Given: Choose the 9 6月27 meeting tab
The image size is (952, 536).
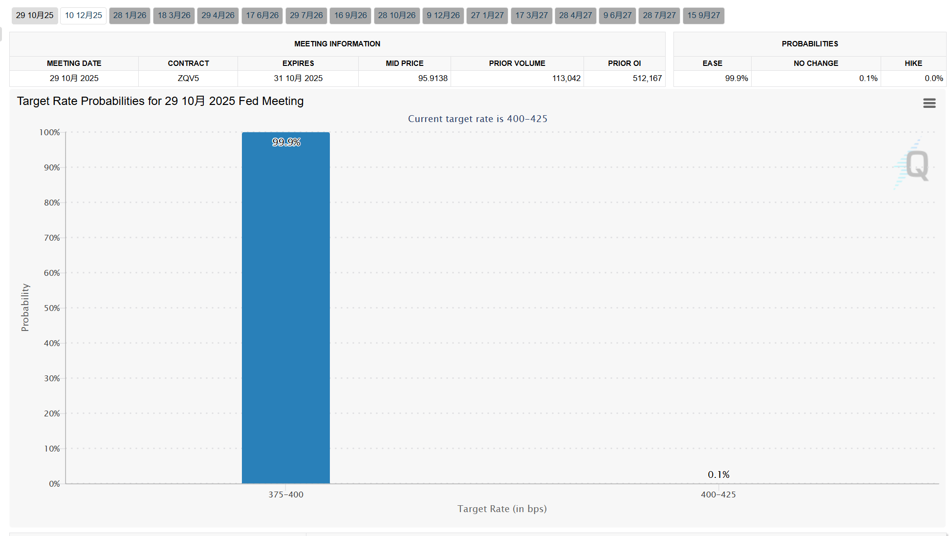Looking at the screenshot, I should 618,15.
